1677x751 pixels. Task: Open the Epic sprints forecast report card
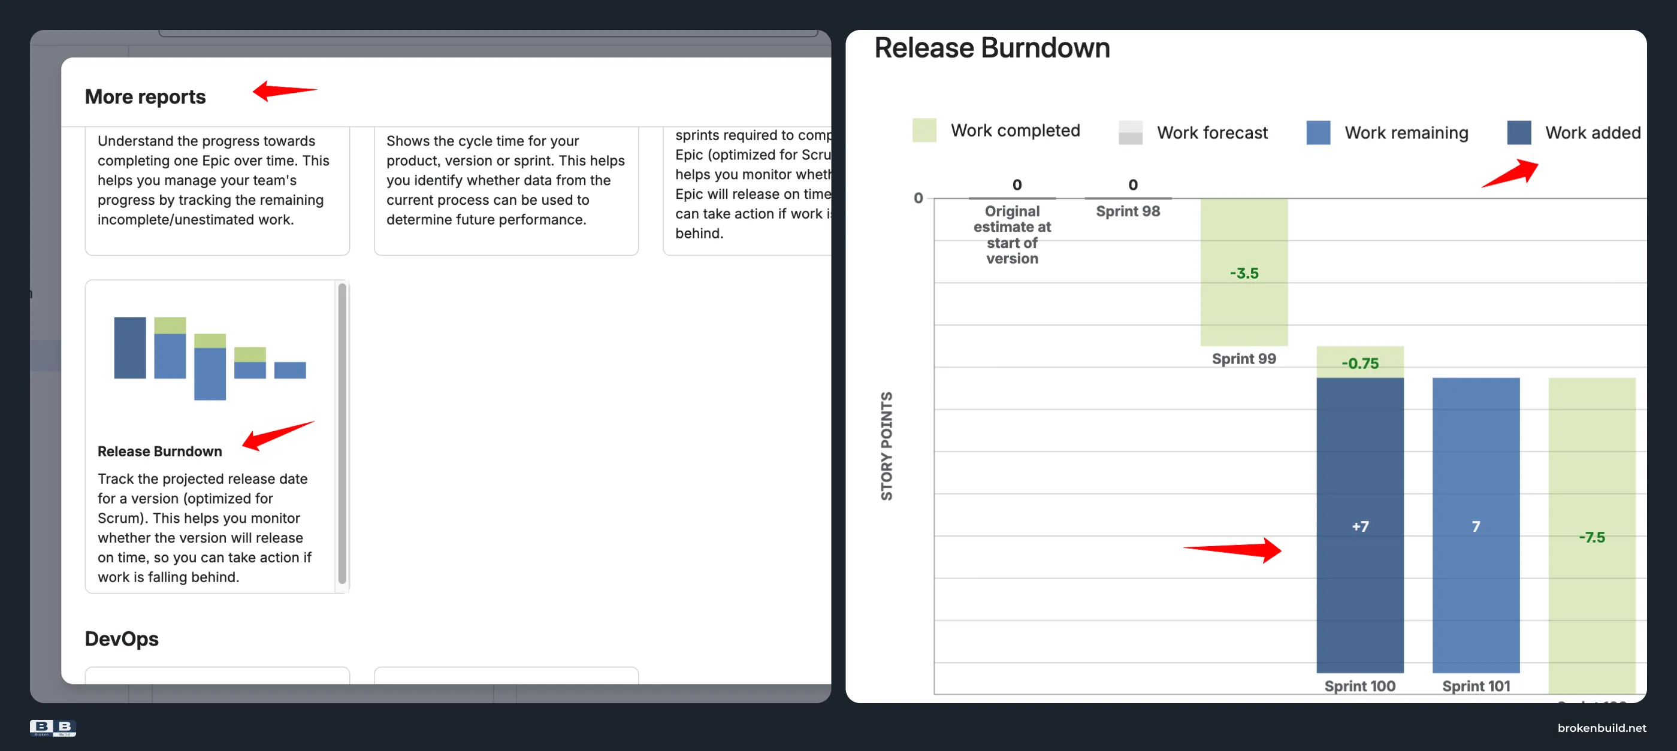coord(747,190)
